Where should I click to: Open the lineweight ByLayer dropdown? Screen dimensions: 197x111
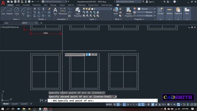[x=146, y=12]
